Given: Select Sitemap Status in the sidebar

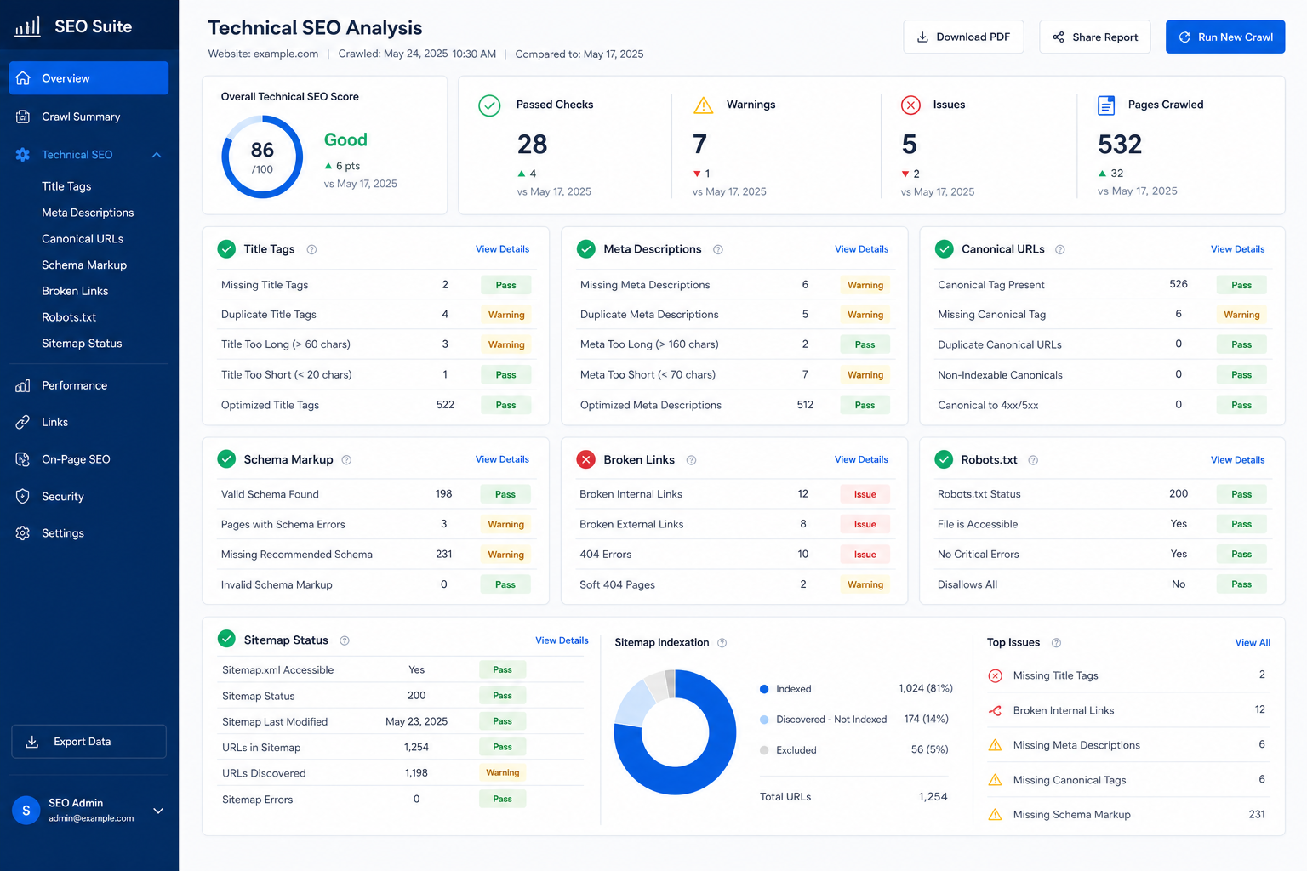Looking at the screenshot, I should pos(82,344).
